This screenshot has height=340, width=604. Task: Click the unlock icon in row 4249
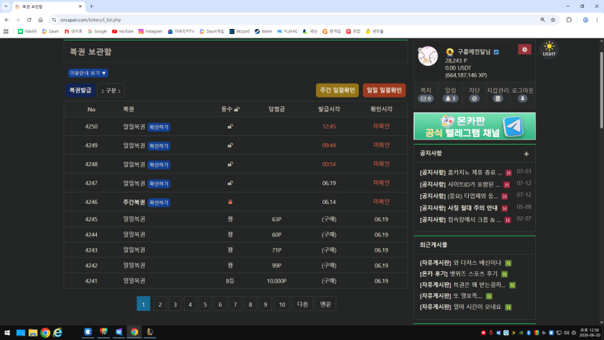tap(230, 145)
